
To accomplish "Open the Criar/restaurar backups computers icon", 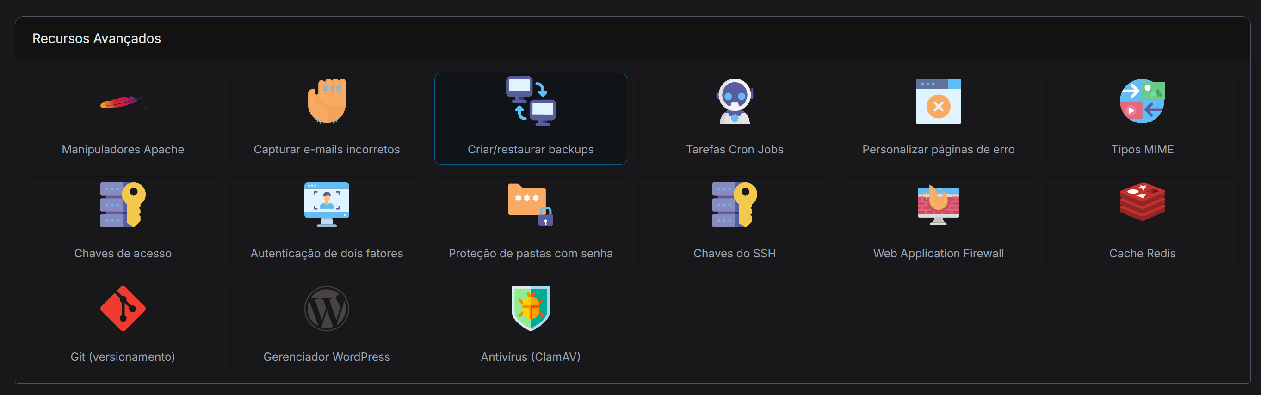I will point(531,101).
